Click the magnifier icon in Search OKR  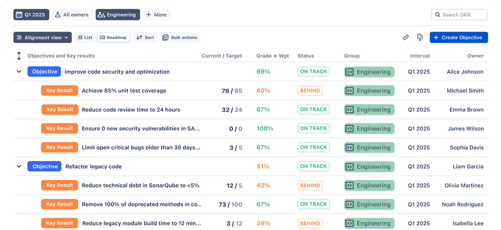click(x=438, y=15)
